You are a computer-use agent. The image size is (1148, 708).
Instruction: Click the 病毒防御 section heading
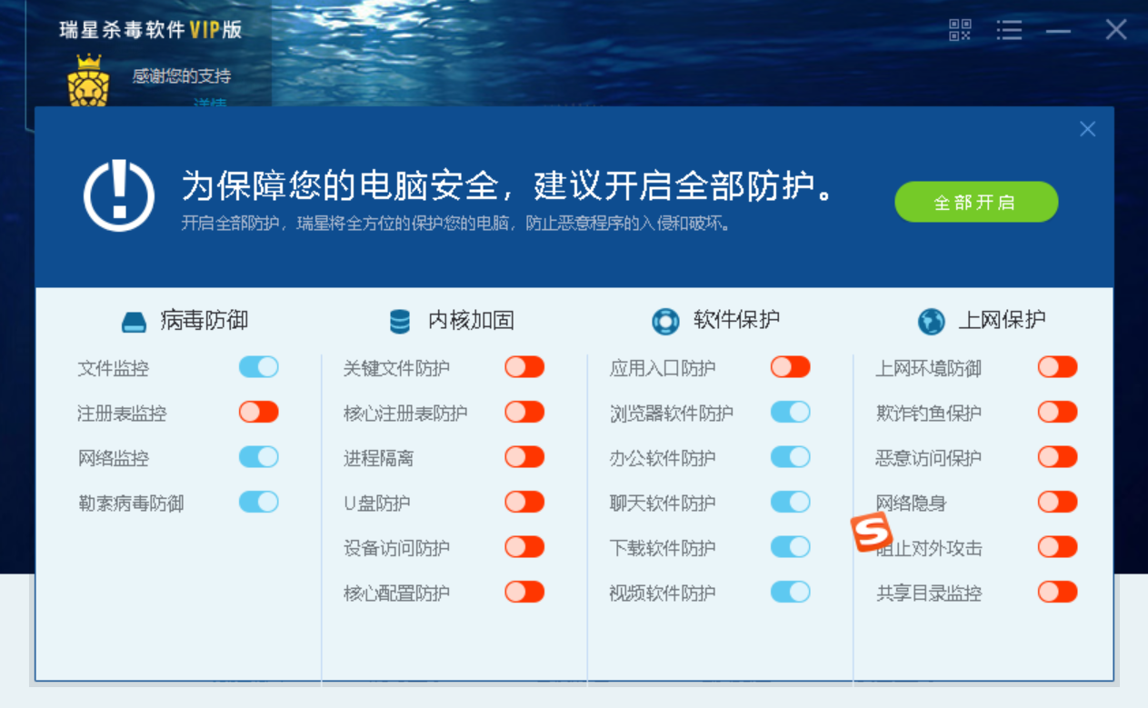205,321
